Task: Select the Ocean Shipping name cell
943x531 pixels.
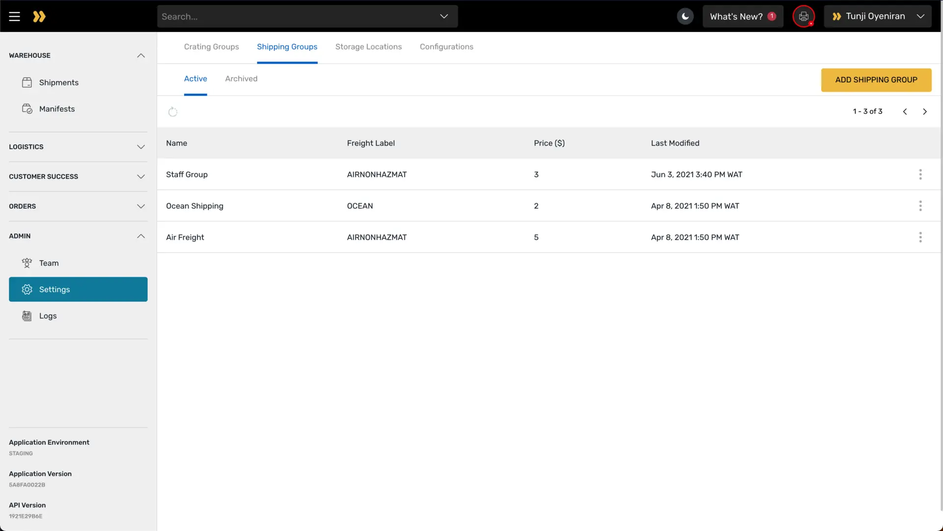Action: click(x=194, y=206)
